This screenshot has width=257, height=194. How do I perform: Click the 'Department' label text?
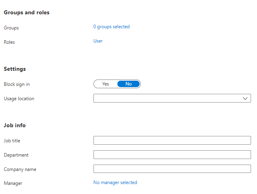[16, 155]
